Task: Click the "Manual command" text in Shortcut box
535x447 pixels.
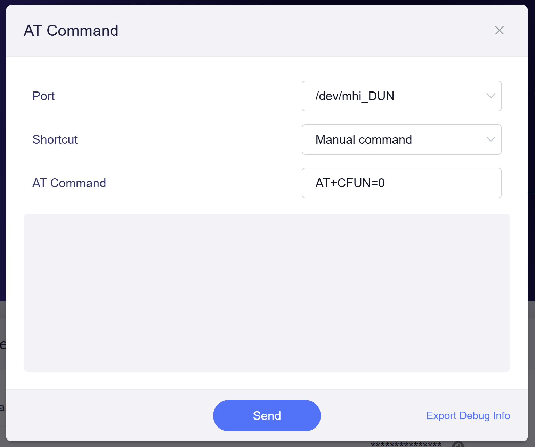Action: click(x=364, y=139)
